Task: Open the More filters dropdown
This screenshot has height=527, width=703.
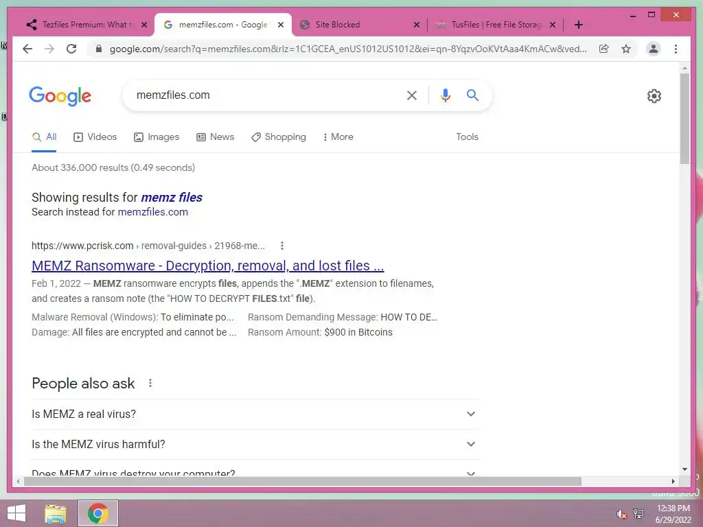Action: click(x=338, y=137)
